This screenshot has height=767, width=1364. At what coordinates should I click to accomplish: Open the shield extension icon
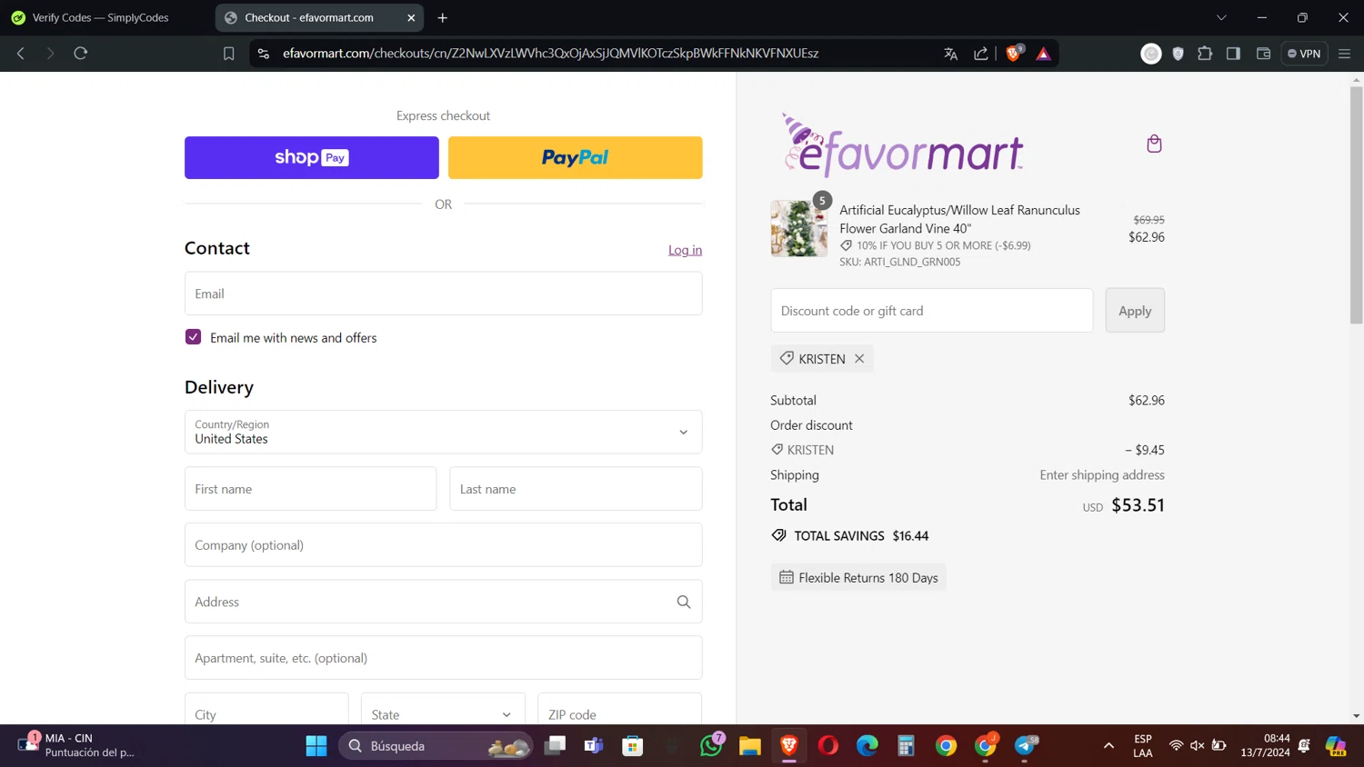tap(1178, 54)
